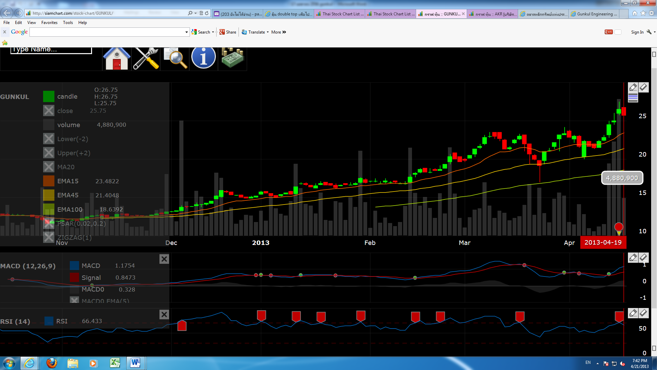Expand More options in Google toolbar
657x370 pixels.
click(x=279, y=32)
